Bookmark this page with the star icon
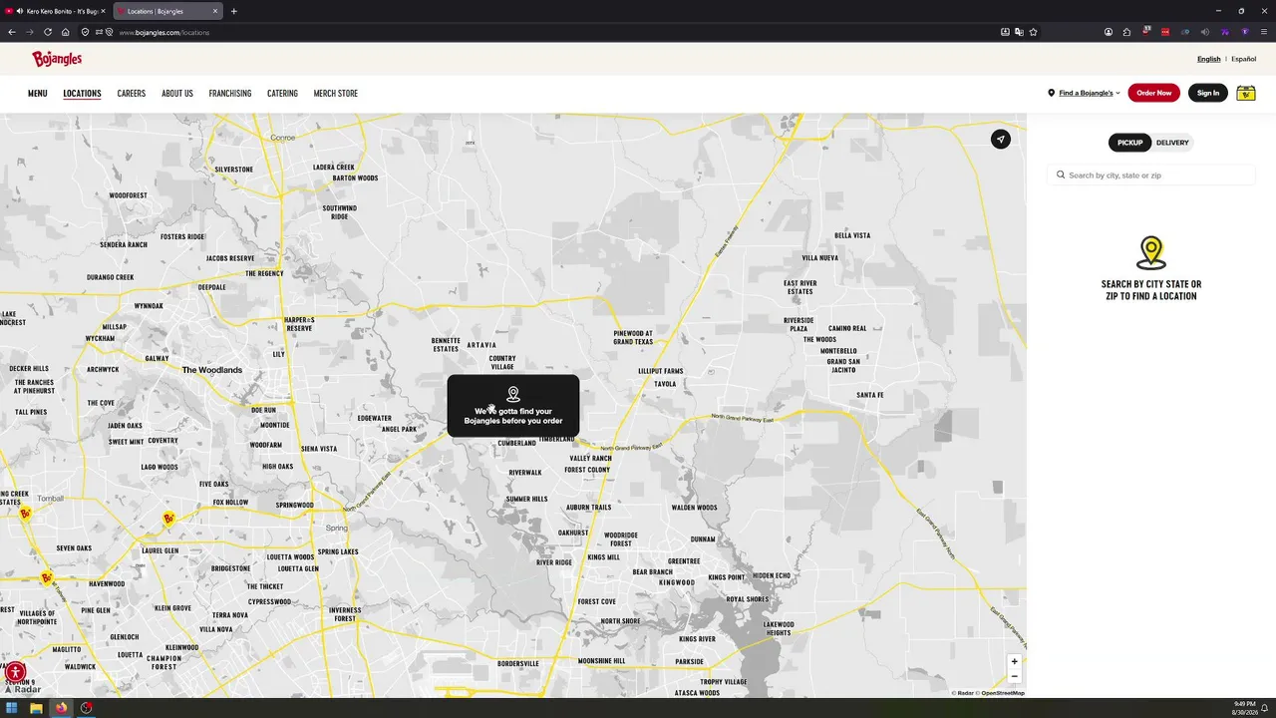 click(x=1034, y=32)
